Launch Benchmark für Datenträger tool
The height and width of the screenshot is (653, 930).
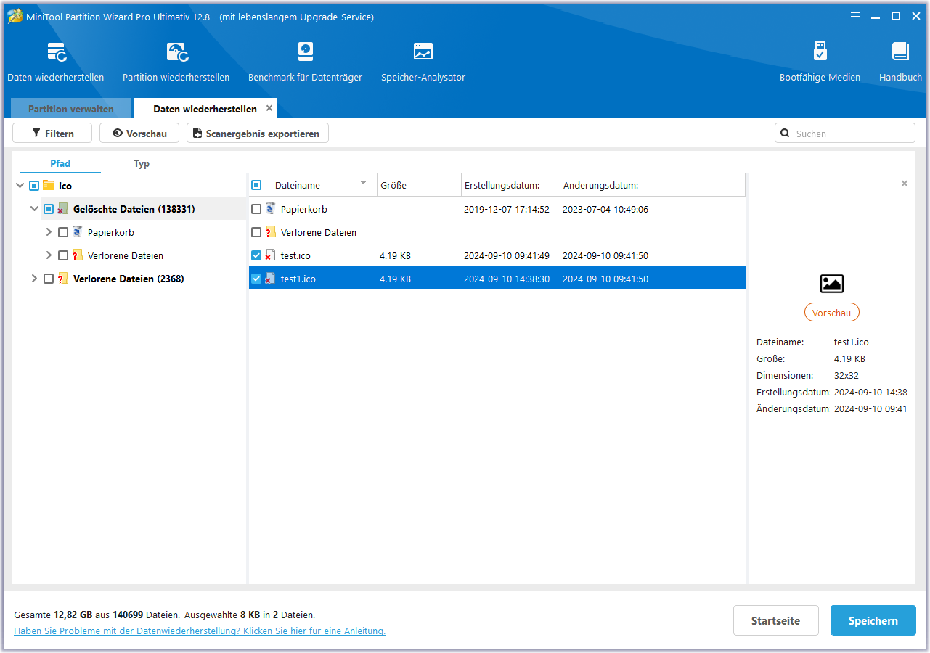[306, 52]
